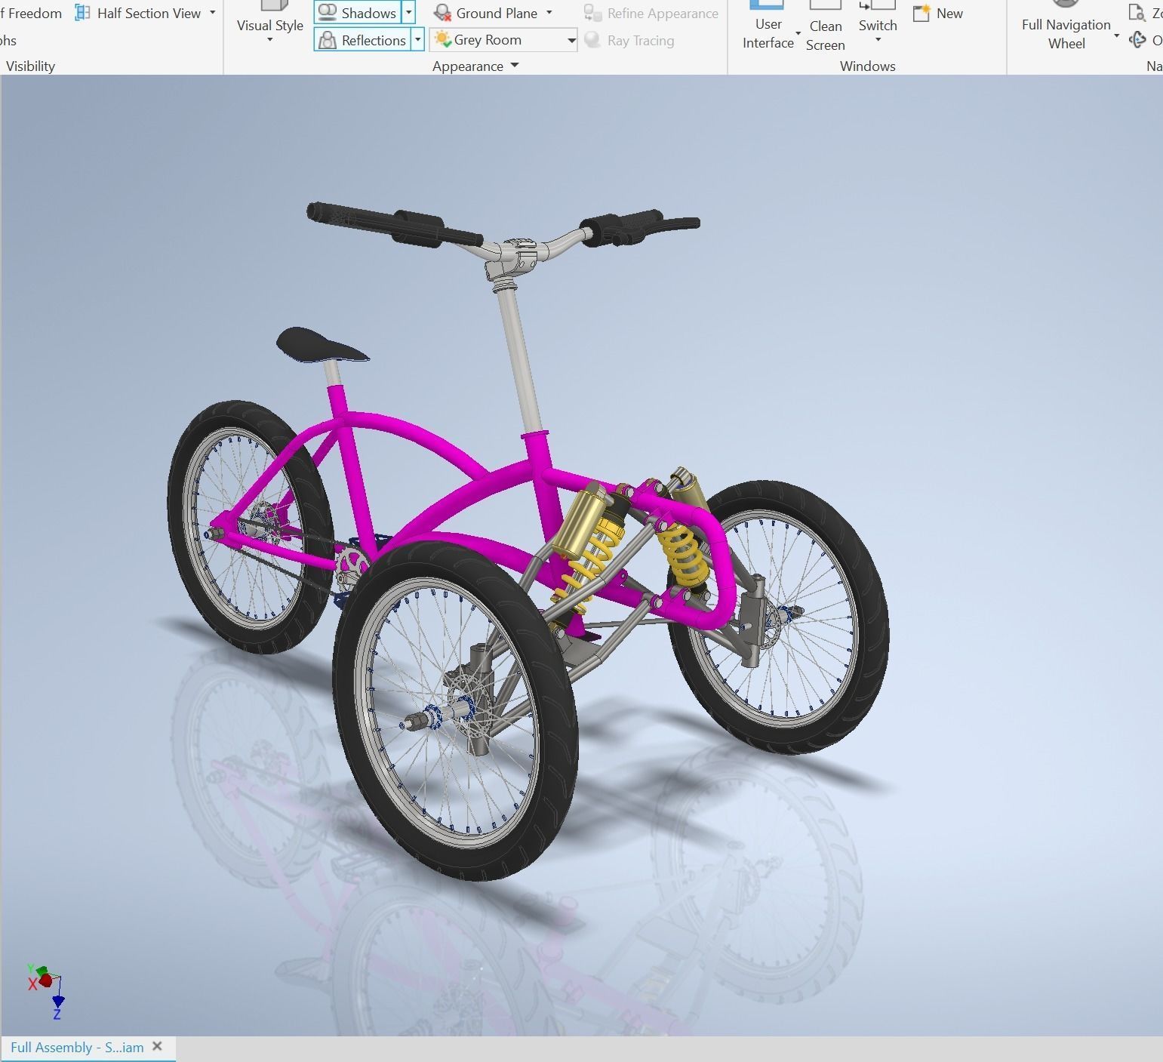Click the Orbit icon in the Navigate panel
The image size is (1163, 1062).
coord(1137,39)
